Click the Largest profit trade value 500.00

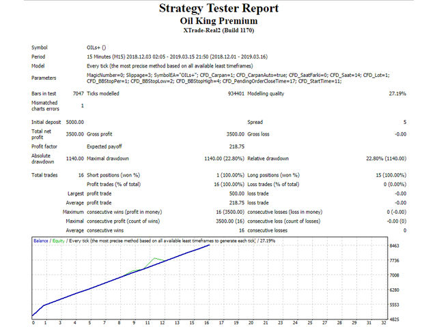237,193
